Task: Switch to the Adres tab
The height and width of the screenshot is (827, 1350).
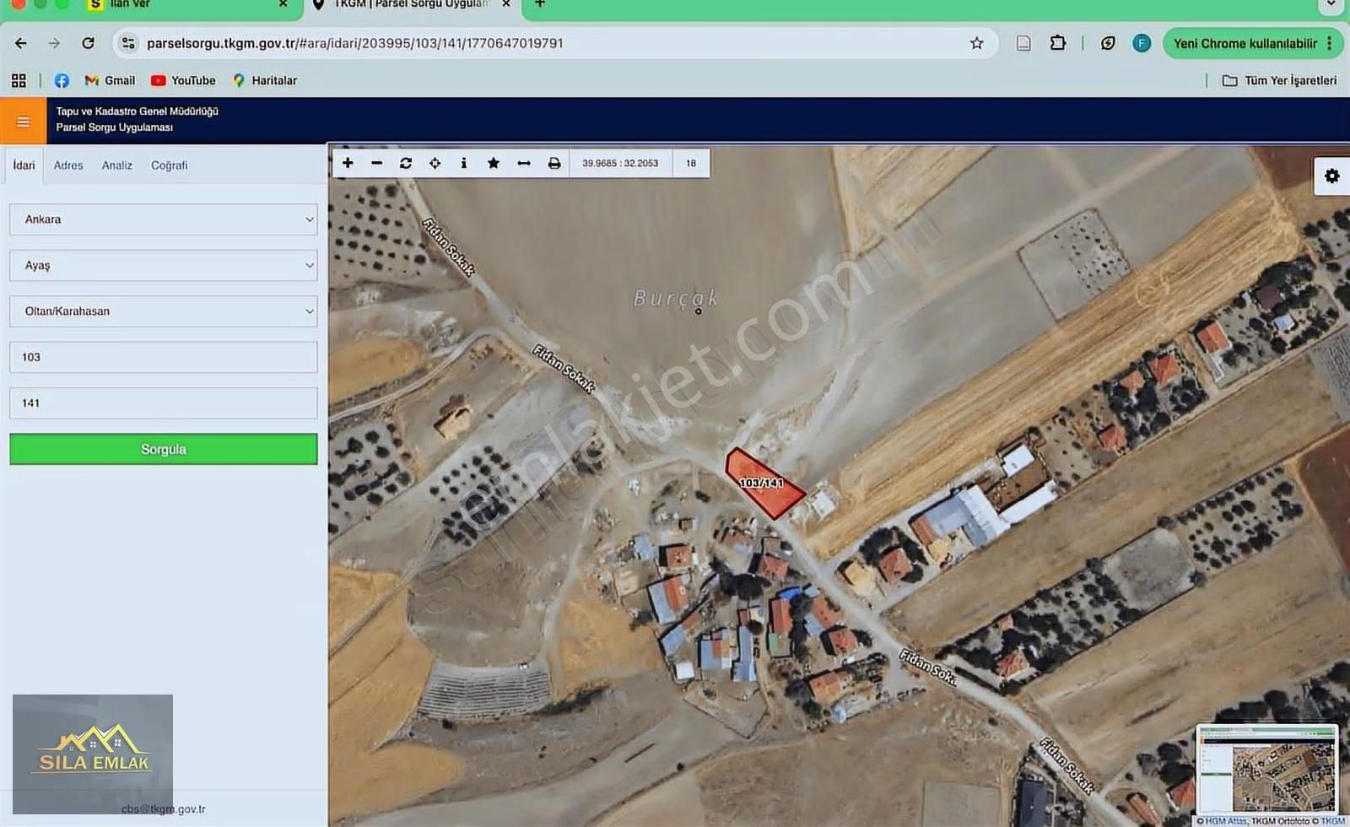Action: pos(68,165)
